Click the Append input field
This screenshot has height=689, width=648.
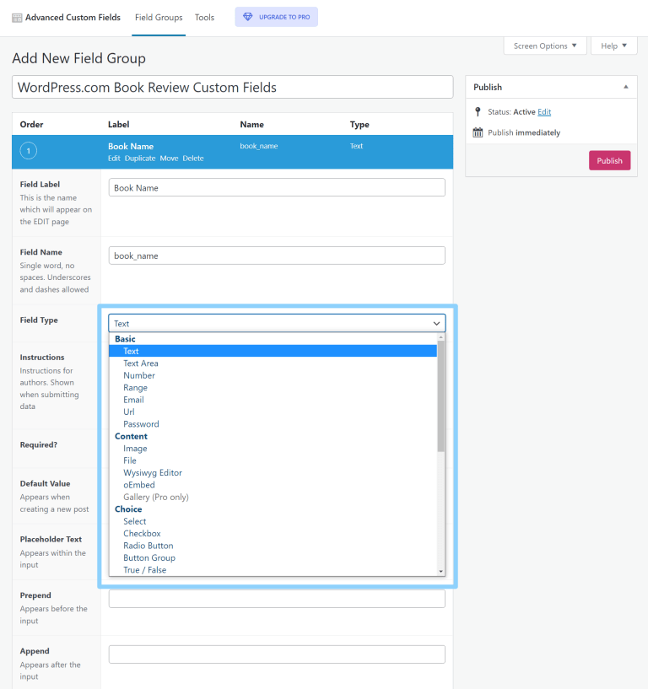tap(277, 654)
